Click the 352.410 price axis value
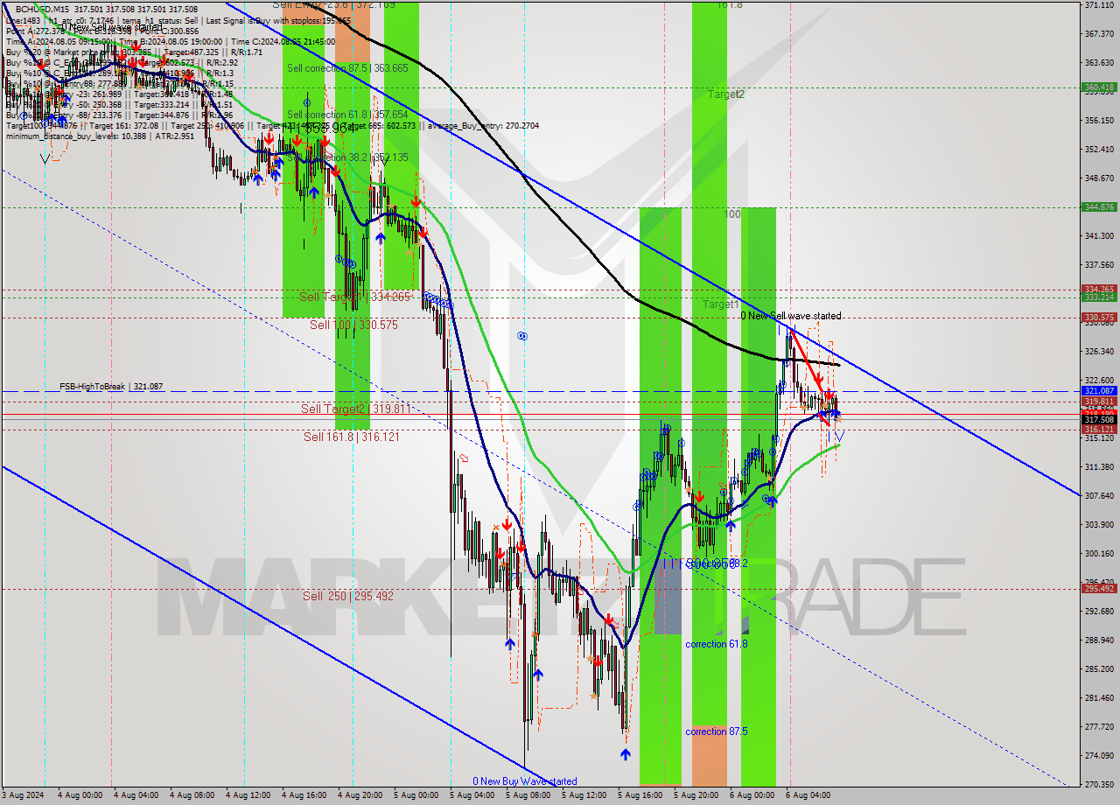The width and height of the screenshot is (1120, 805). (x=1099, y=149)
